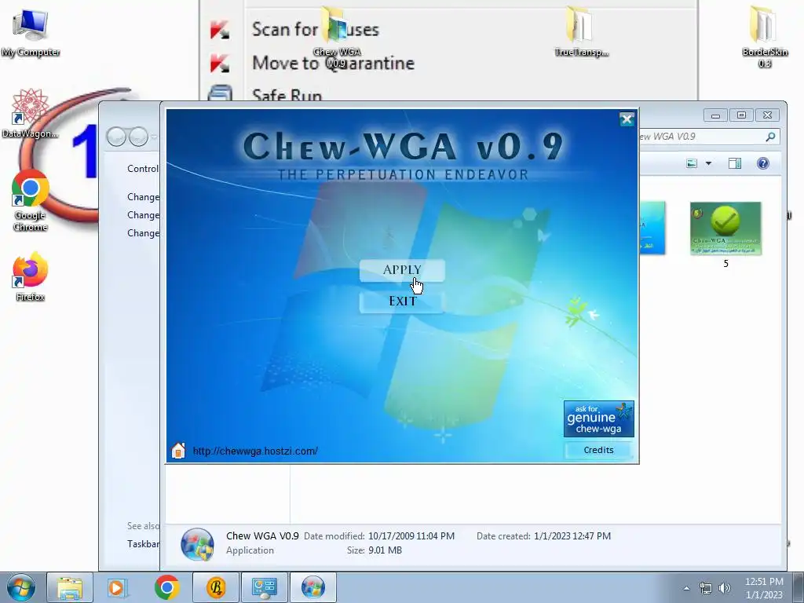Screen dimensions: 804x603
Task: Click Date modified value 10/17/2009 11:04 PM
Action: coord(411,535)
